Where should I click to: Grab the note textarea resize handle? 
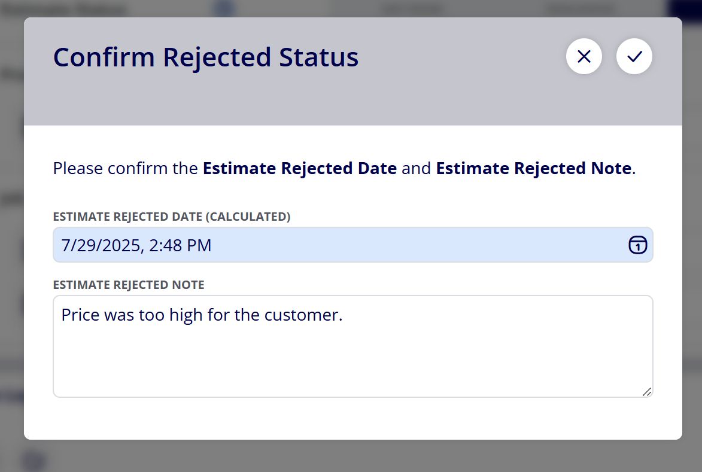click(x=647, y=392)
